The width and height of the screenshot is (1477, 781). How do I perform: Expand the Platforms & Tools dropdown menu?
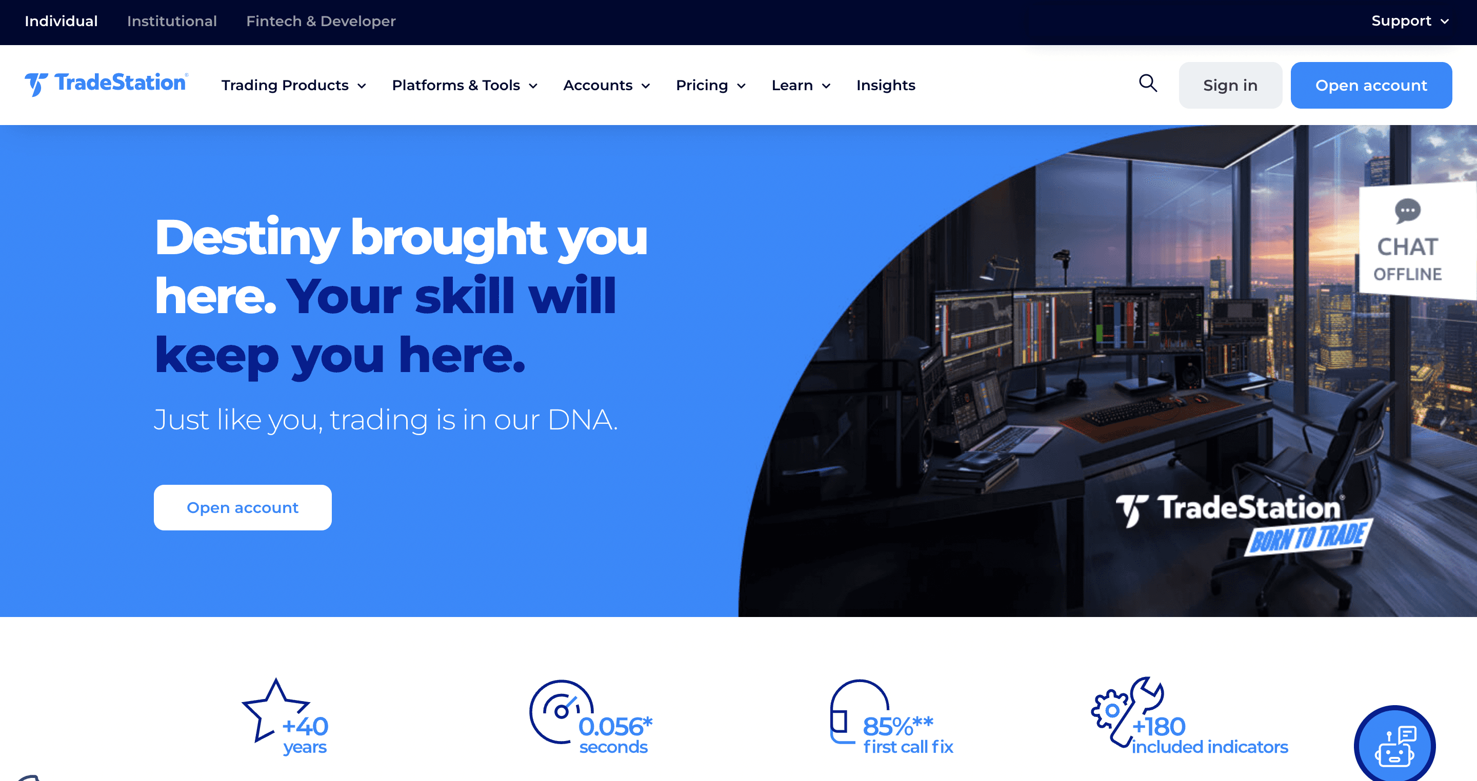tap(465, 85)
